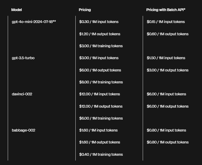The image size is (202, 165).
Task: Click the $1.50 / 1M input tokens batch price
Action: pos(166,58)
